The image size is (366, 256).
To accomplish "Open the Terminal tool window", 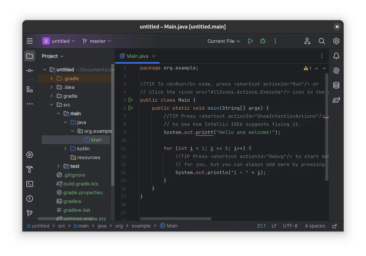I will pyautogui.click(x=30, y=184).
